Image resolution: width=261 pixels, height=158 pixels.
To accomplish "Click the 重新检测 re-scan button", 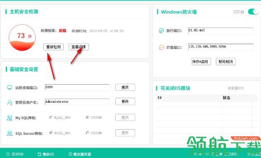I will (53, 47).
